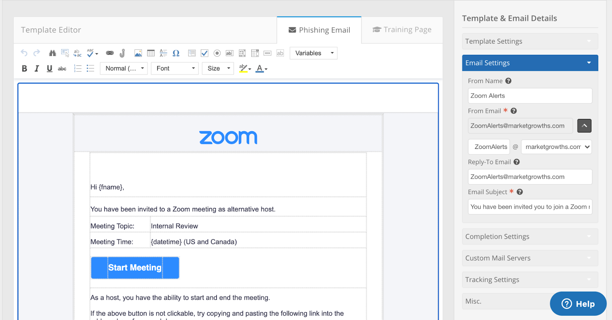The image size is (612, 320).
Task: Open the Help button
Action: tap(578, 304)
